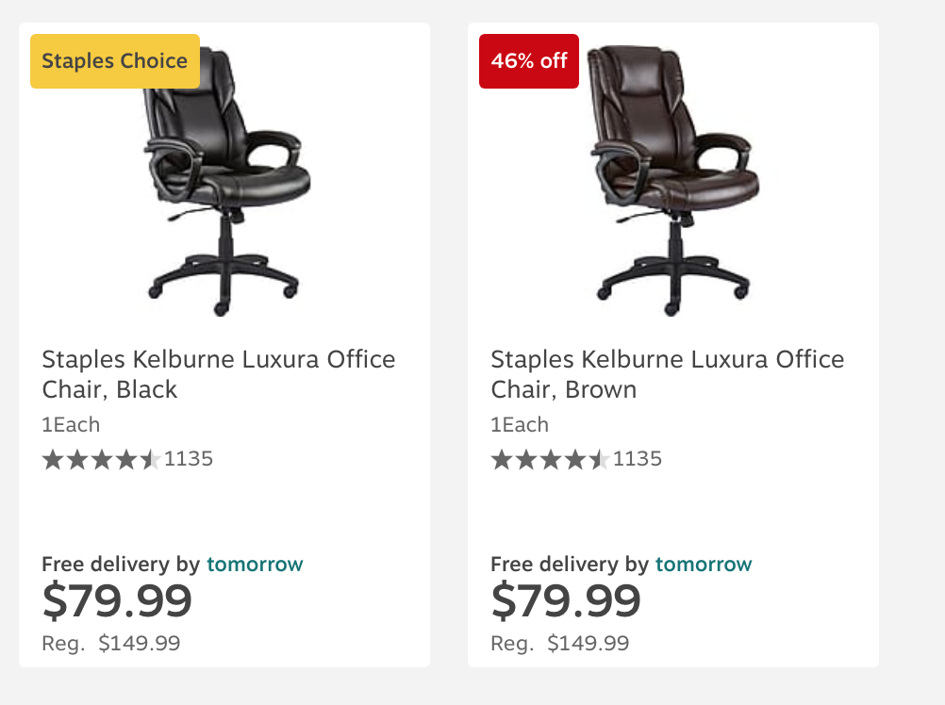Click the star rating on the Brown chair
945x705 pixels.
pos(550,460)
